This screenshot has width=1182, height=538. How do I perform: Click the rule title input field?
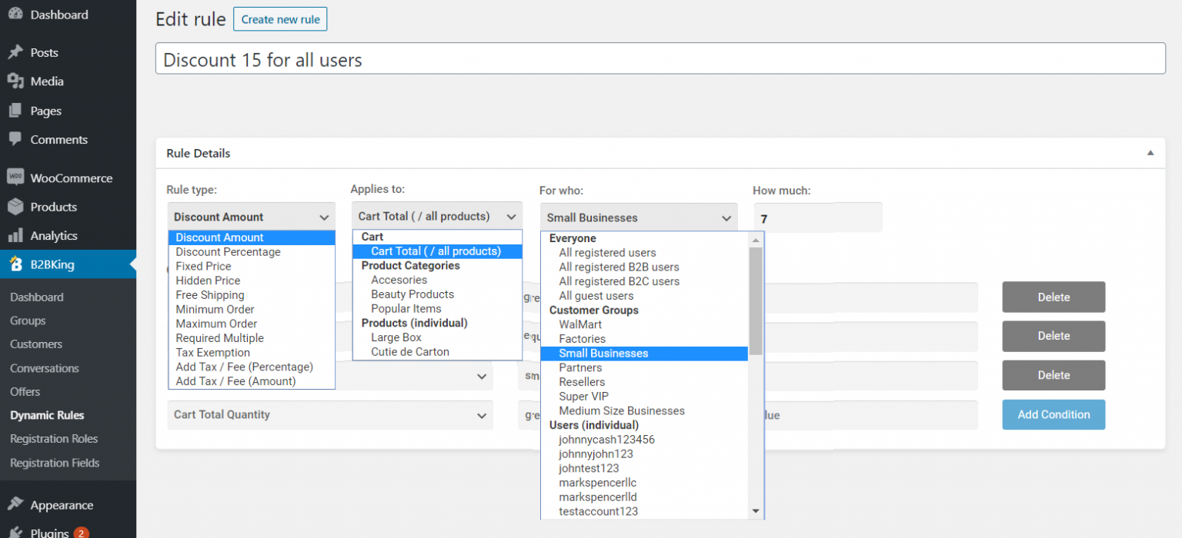[660, 59]
